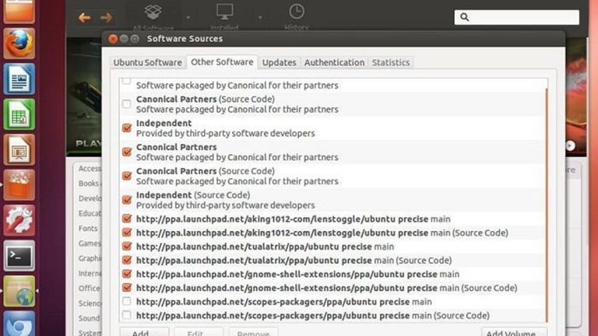Close the Software Sources dialog
598x336 pixels.
click(x=113, y=39)
